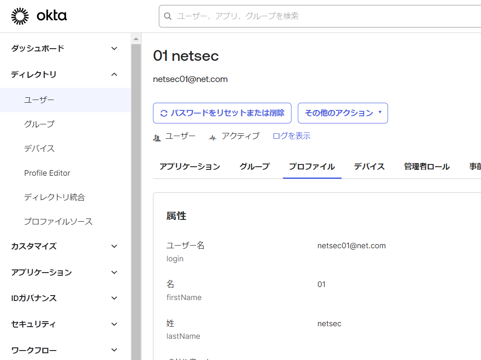Screen dimensions: 481x360
Task: Click the login value netsec01@net.com
Action: tap(351, 246)
